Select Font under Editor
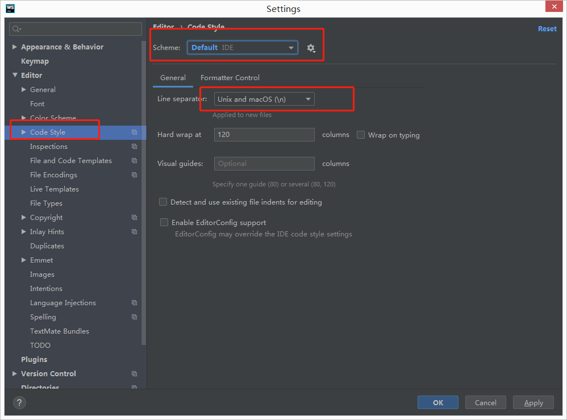 point(37,104)
